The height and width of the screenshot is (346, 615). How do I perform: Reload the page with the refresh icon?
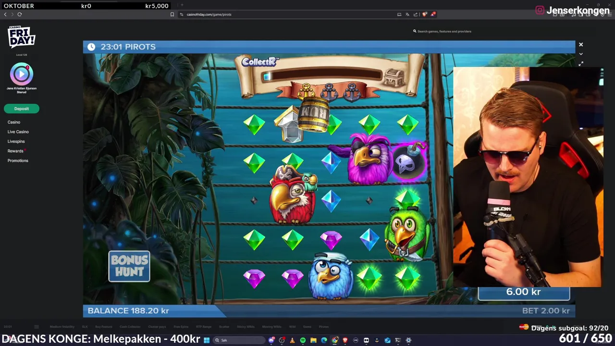[20, 14]
